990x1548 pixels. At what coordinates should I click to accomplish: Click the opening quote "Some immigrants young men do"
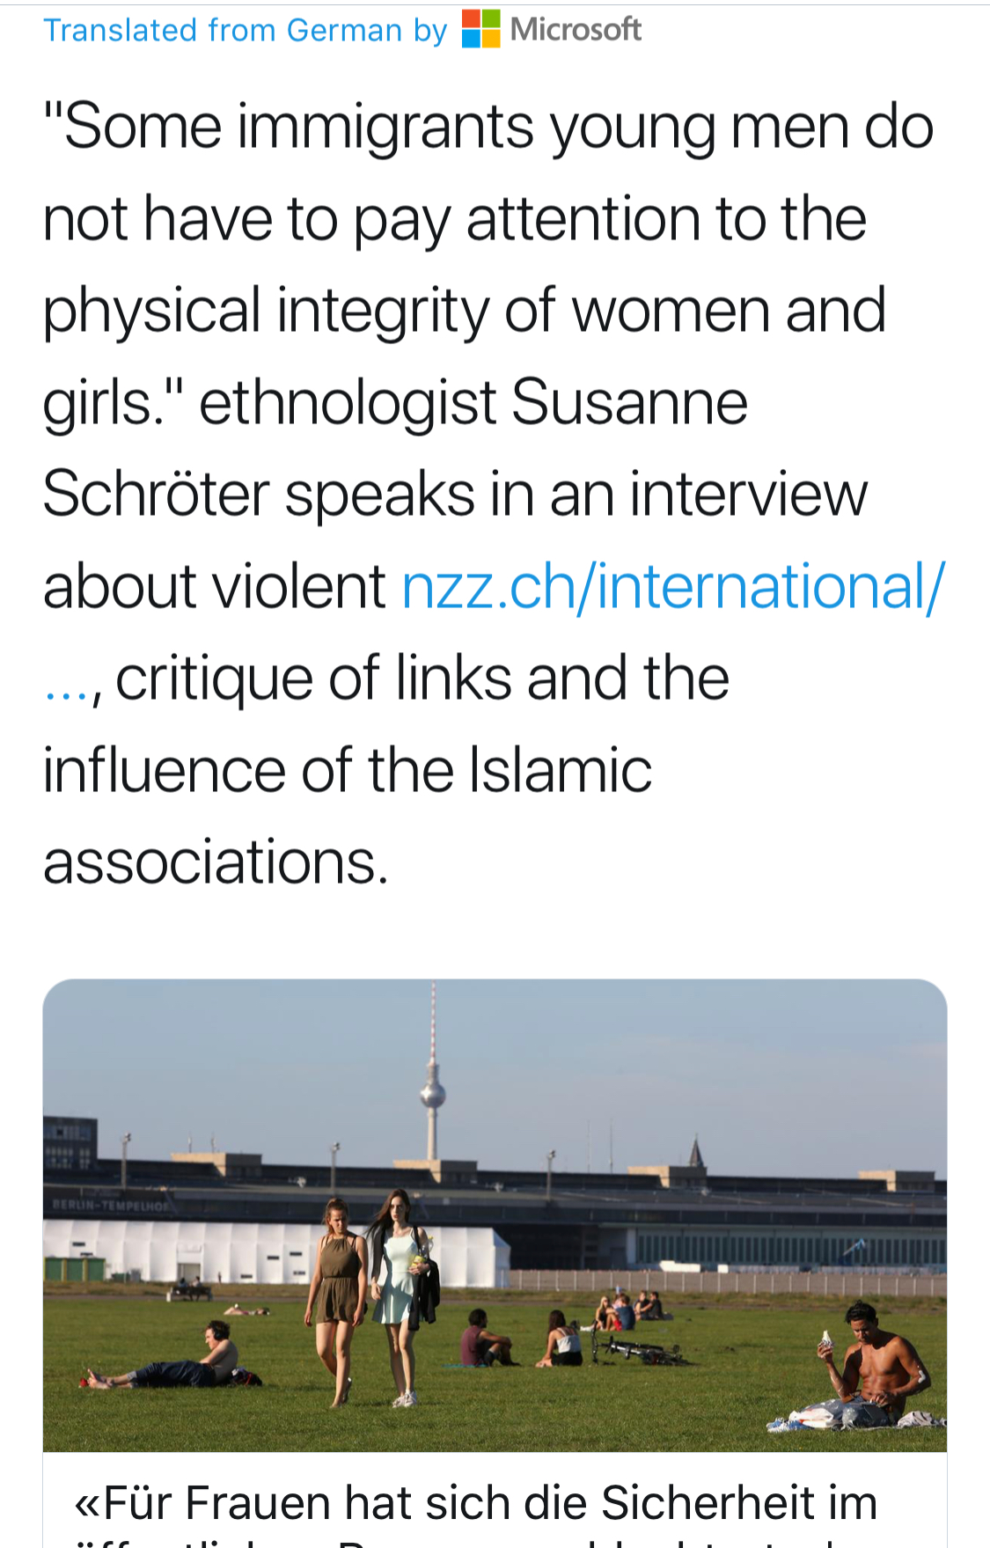pyautogui.click(x=488, y=127)
